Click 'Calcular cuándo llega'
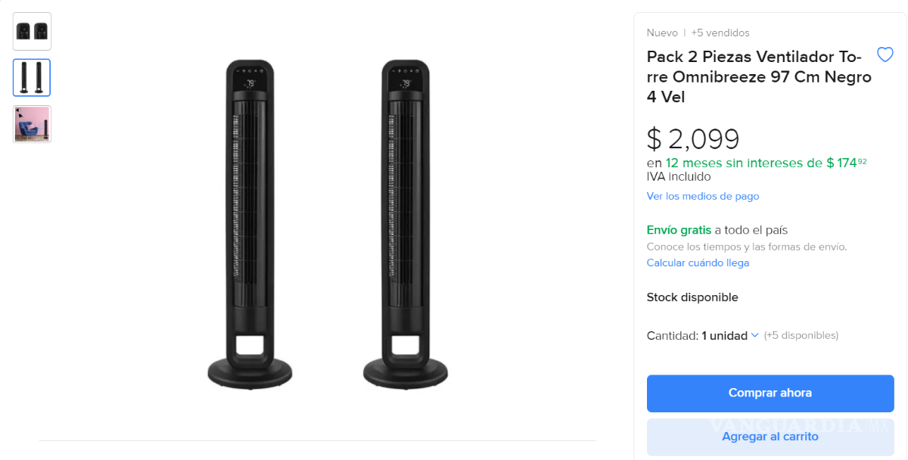The height and width of the screenshot is (460, 908). coord(698,263)
